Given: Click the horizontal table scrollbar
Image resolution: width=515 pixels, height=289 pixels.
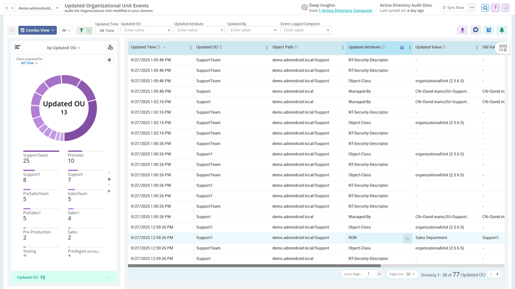Looking at the screenshot, I should [x=254, y=266].
